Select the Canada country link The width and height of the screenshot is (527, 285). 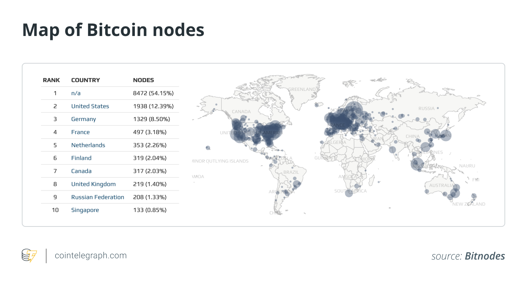81,171
